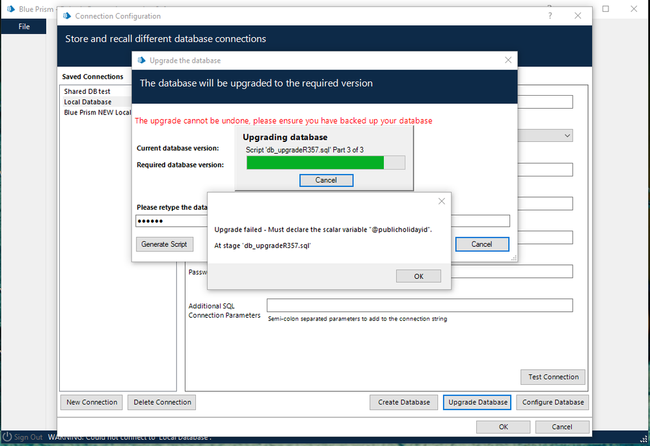The width and height of the screenshot is (650, 446).
Task: Click Additional SQL Connection Parameters field
Action: coord(420,305)
